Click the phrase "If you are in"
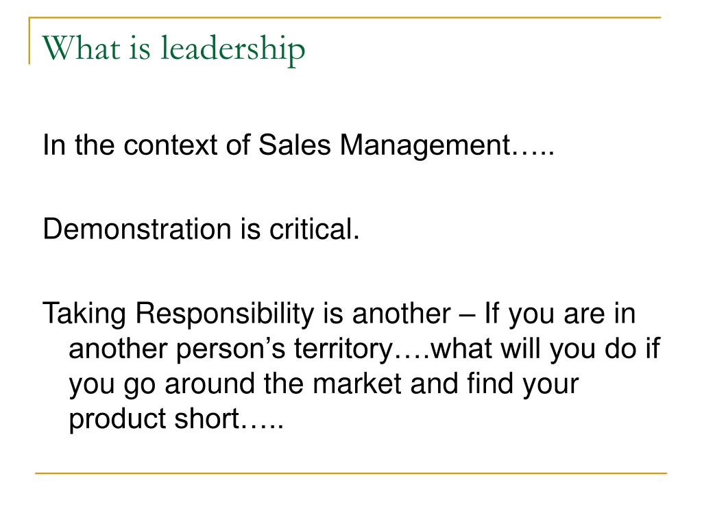 pos(560,313)
